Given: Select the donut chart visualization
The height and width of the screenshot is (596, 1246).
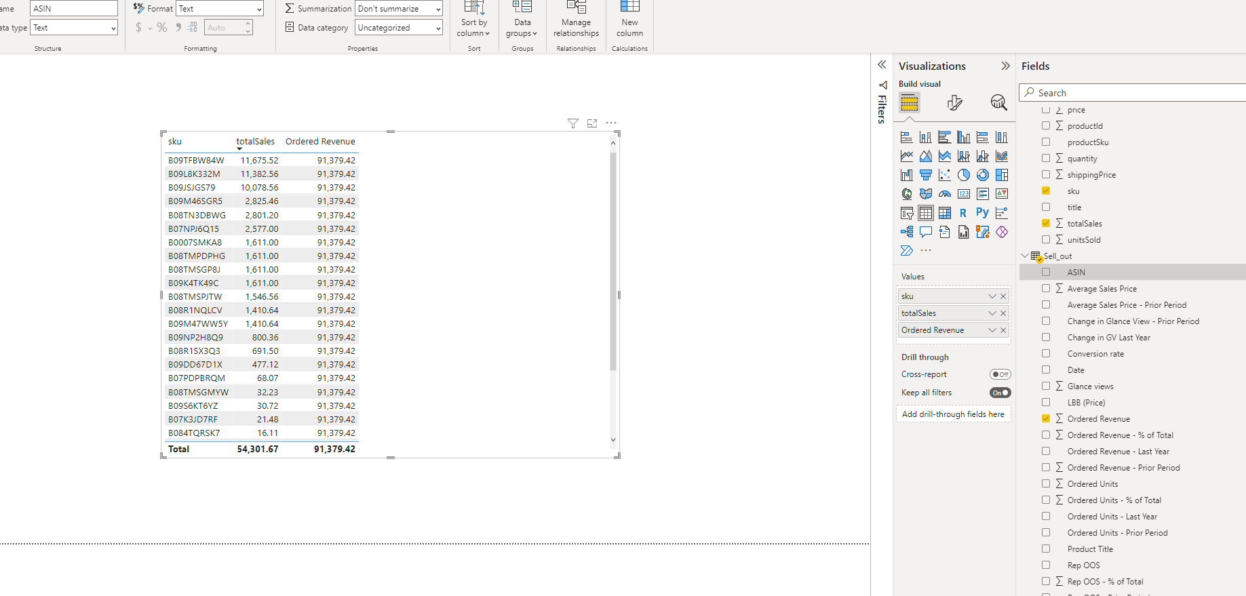Looking at the screenshot, I should coord(982,175).
